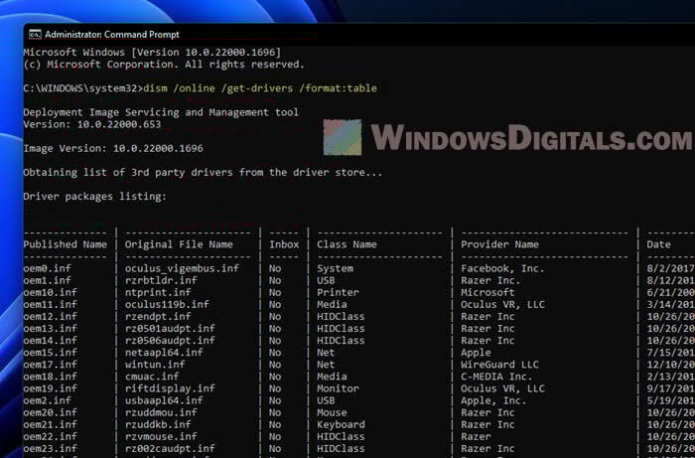The width and height of the screenshot is (695, 458).
Task: Click the 'Administrator: Command Prompt' window title
Action: click(112, 35)
